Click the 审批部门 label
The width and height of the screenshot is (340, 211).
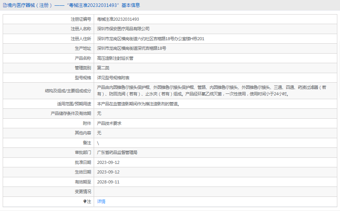[83, 152]
